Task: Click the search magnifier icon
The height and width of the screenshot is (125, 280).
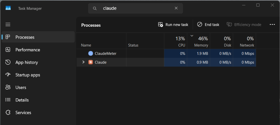Action: click(x=95, y=8)
